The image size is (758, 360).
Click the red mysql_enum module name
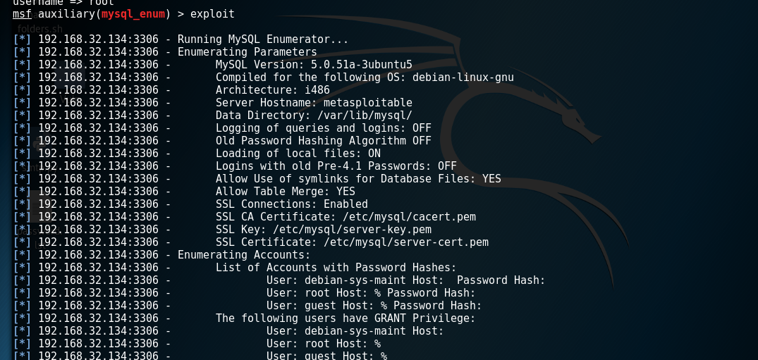131,14
